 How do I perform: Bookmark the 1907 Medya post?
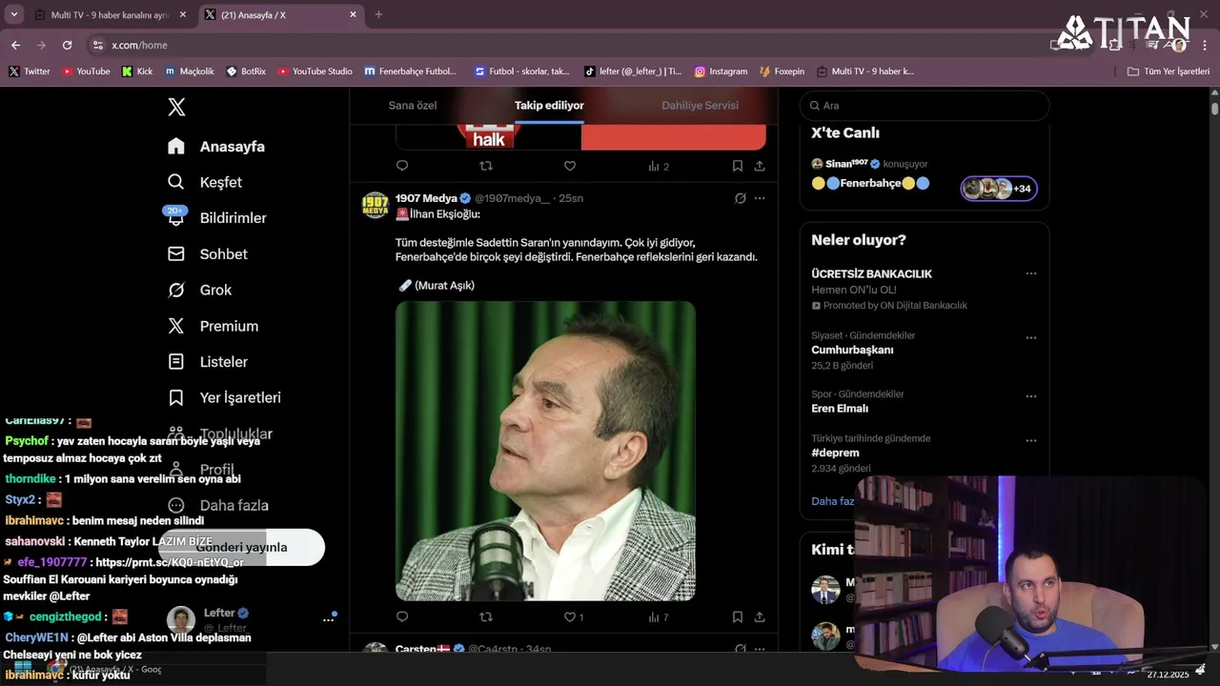pyautogui.click(x=738, y=617)
